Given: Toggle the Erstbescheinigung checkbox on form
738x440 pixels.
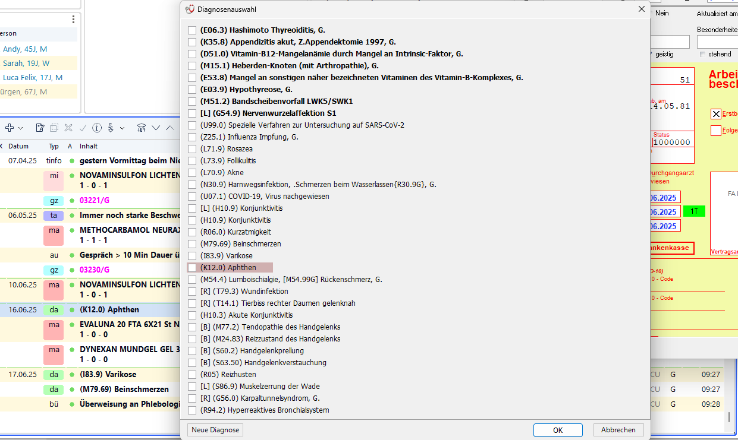Looking at the screenshot, I should (x=716, y=114).
